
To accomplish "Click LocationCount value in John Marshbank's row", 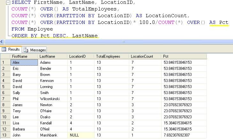I will point(145,135).
